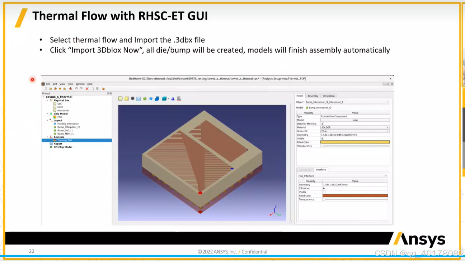
Task: Click the Copy icon in toolbar
Action: (x=93, y=89)
